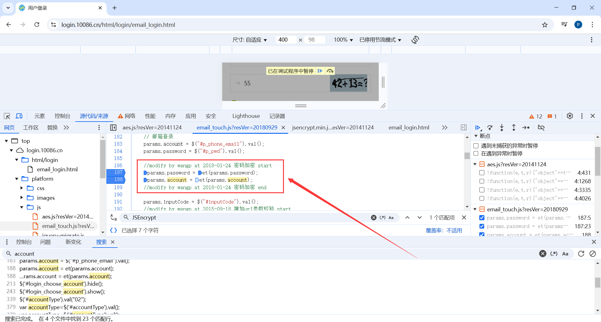Disable the email_touch.js breakpoint at 187:5
The height and width of the screenshot is (322, 601).
click(482, 218)
